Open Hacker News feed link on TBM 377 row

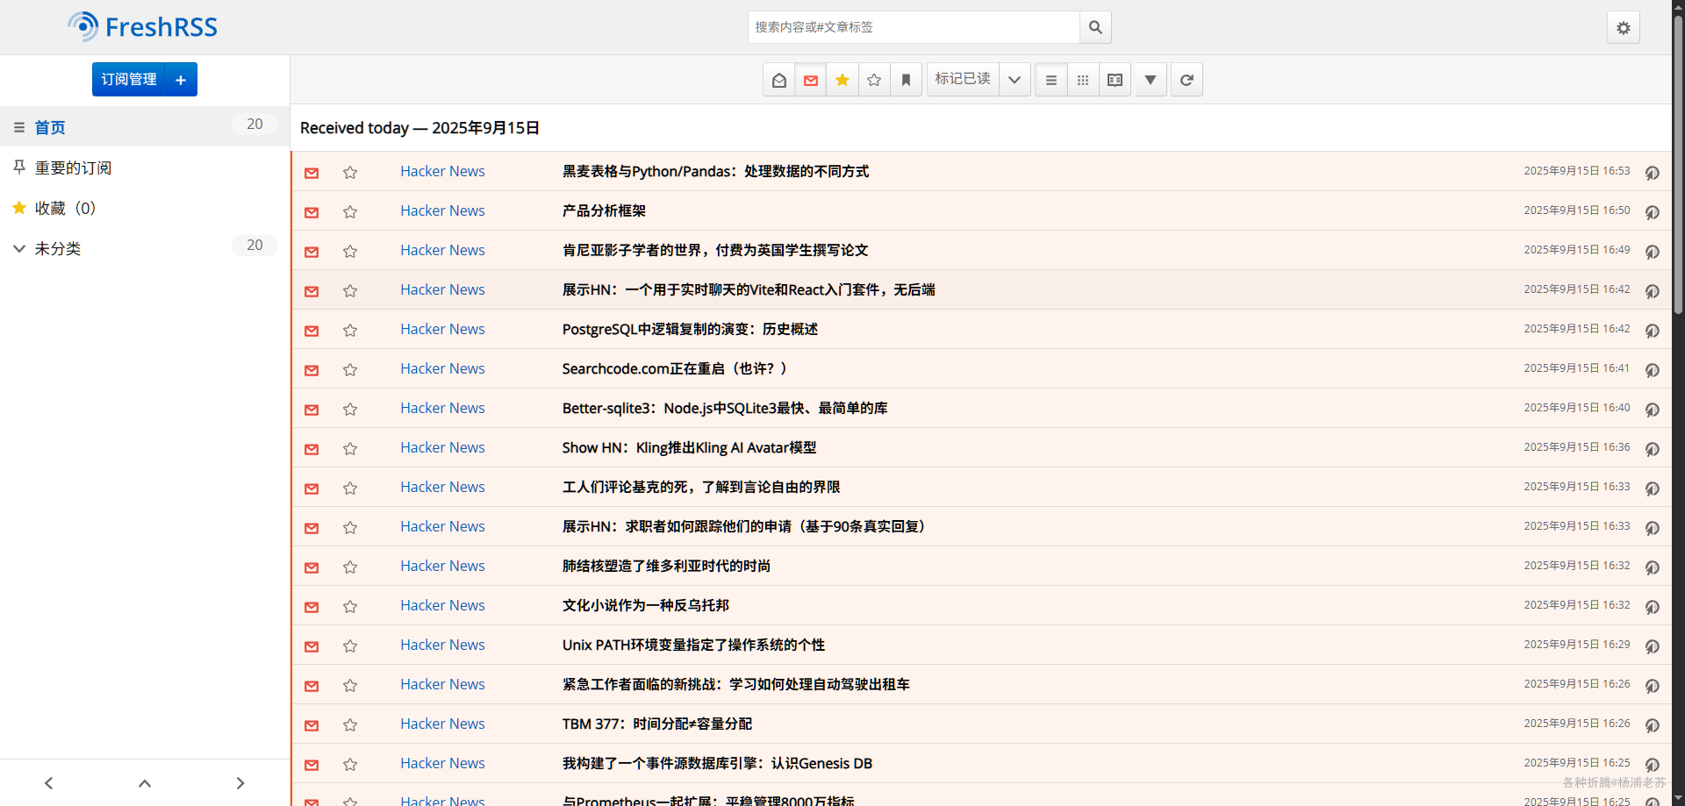pyautogui.click(x=442, y=724)
